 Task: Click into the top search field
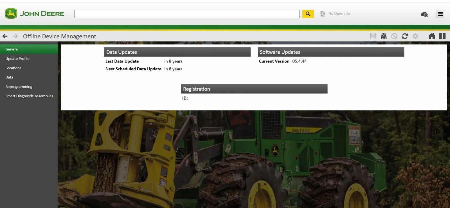[187, 14]
